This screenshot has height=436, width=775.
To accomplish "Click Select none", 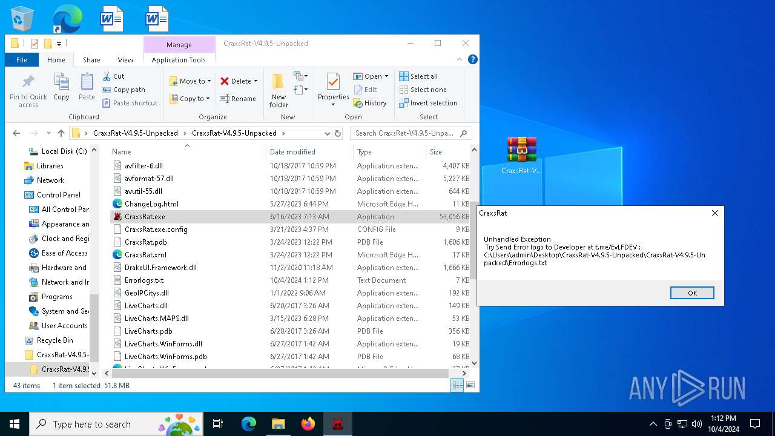I will [x=423, y=90].
